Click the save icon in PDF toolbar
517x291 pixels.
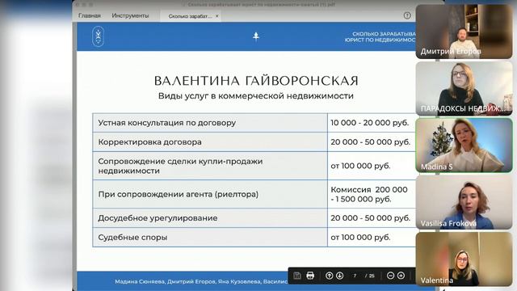297,276
